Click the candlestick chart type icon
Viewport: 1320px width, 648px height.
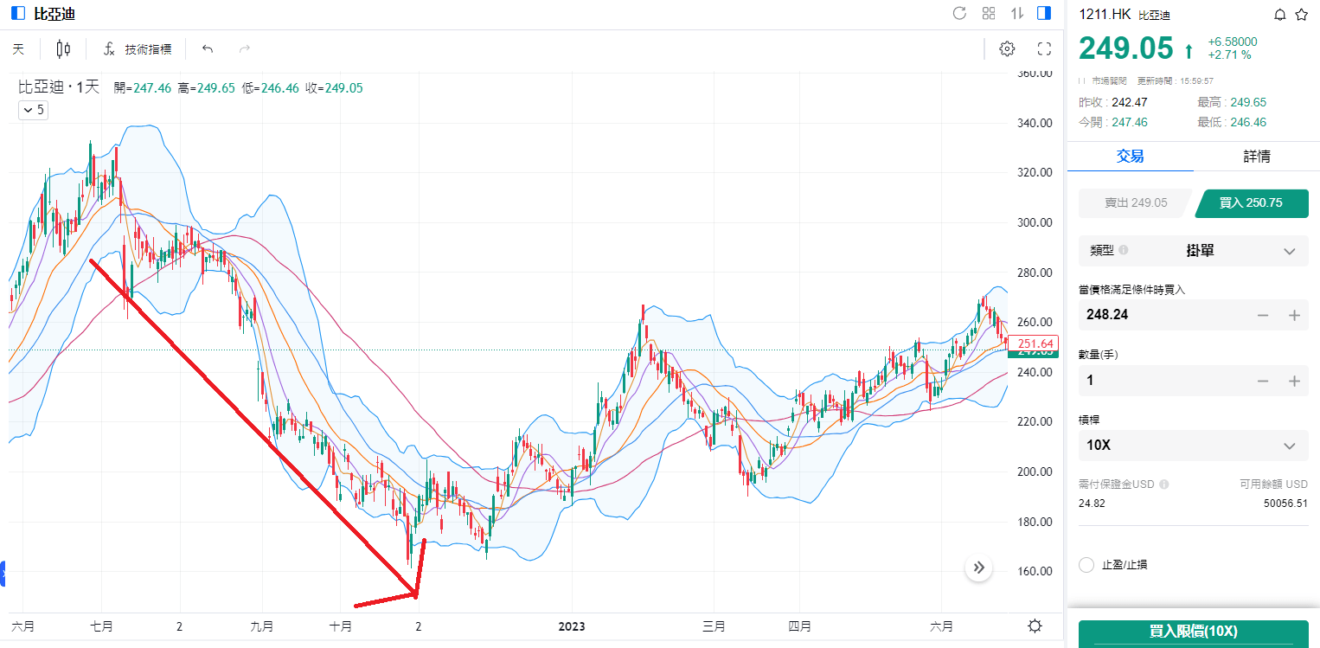(62, 49)
